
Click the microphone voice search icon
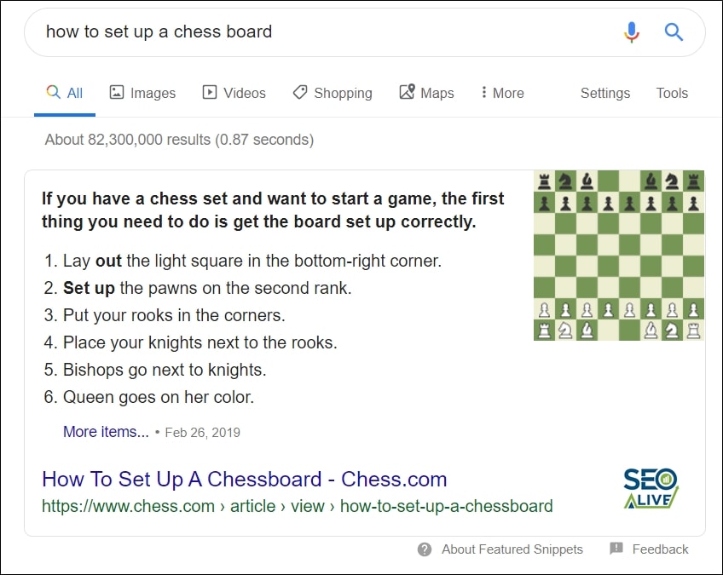pyautogui.click(x=631, y=32)
